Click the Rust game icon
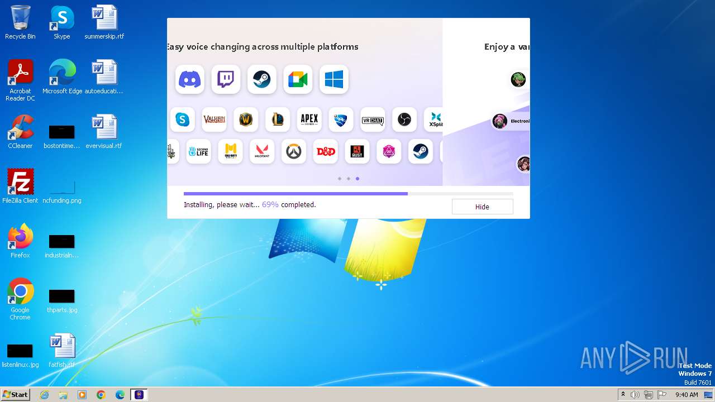715x402 pixels. [x=357, y=151]
